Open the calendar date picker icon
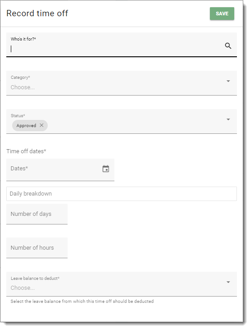 click(x=106, y=169)
